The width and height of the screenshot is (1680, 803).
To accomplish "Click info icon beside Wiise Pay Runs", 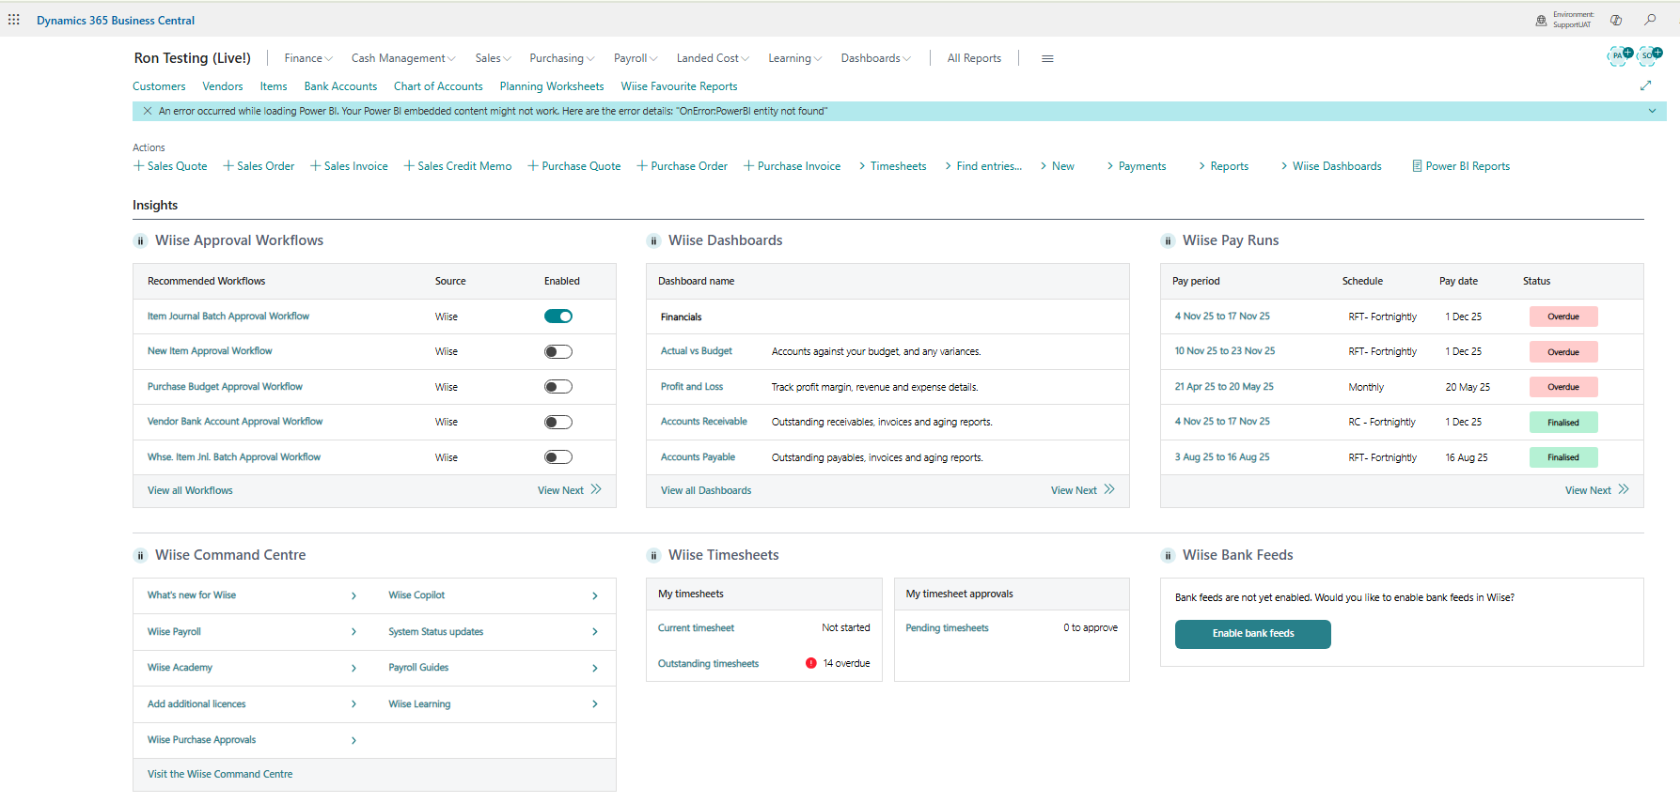I will pos(1168,241).
